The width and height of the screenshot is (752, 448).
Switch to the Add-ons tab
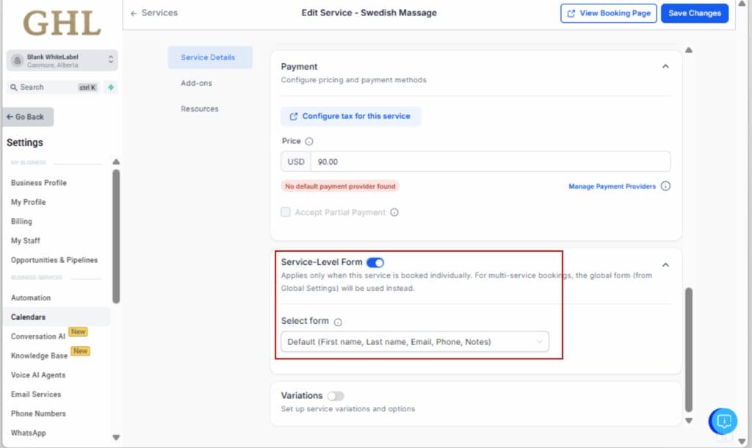tap(196, 83)
